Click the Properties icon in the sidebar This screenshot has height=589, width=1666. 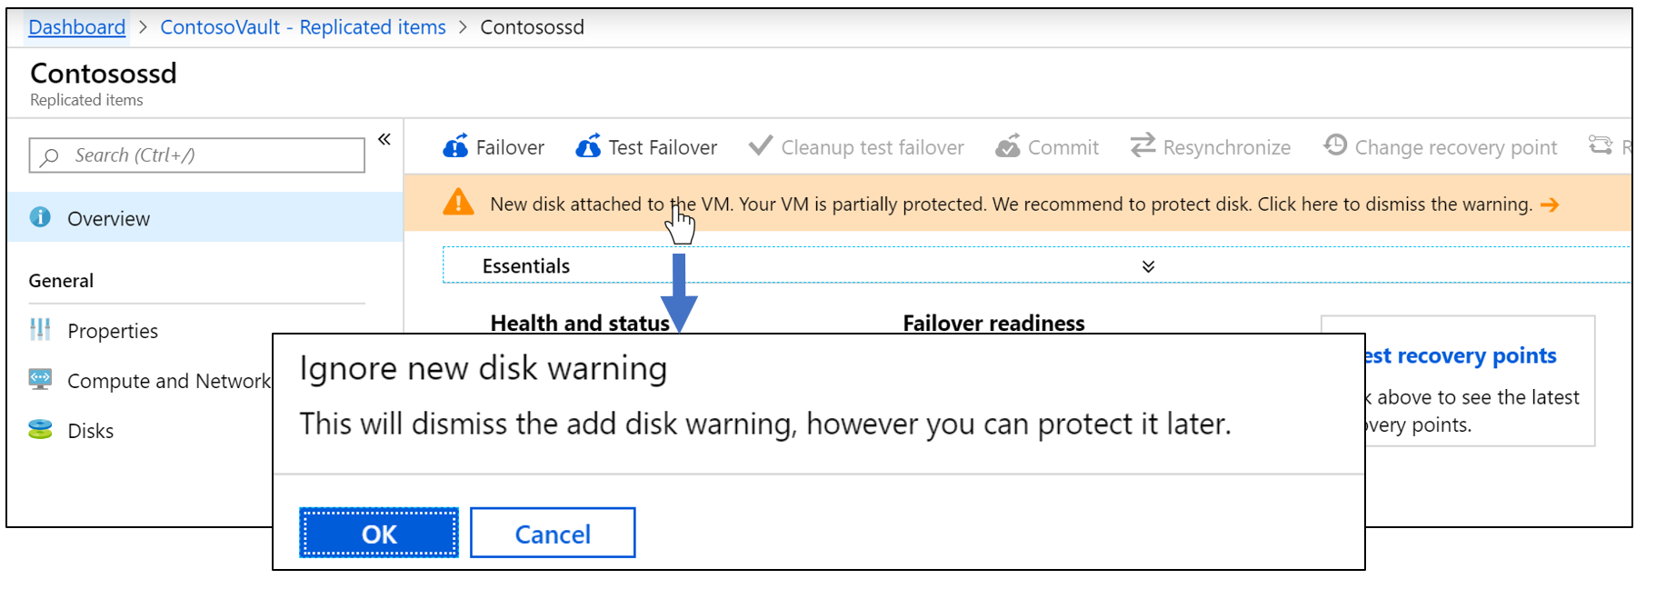tap(41, 330)
